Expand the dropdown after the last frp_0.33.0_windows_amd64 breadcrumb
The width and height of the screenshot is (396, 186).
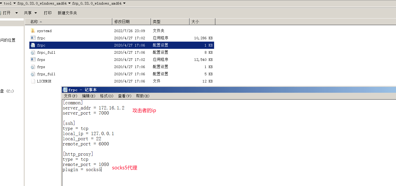124,3
